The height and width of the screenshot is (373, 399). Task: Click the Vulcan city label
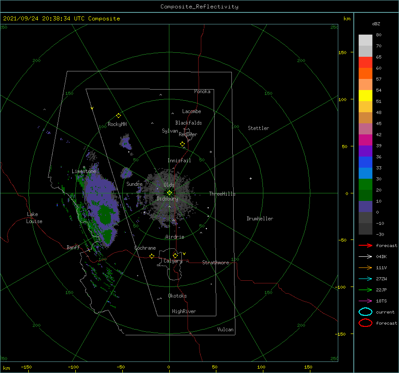tap(225, 330)
